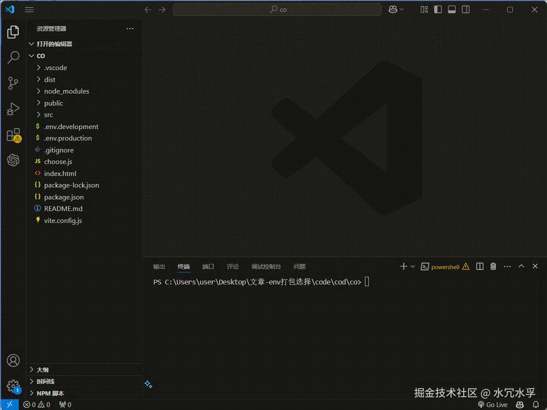547x410 pixels.
Task: Click the ports forwarded status item
Action: click(x=65, y=404)
